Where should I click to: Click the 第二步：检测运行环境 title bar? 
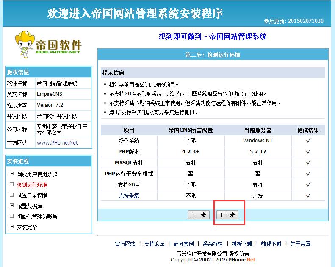tap(213, 55)
